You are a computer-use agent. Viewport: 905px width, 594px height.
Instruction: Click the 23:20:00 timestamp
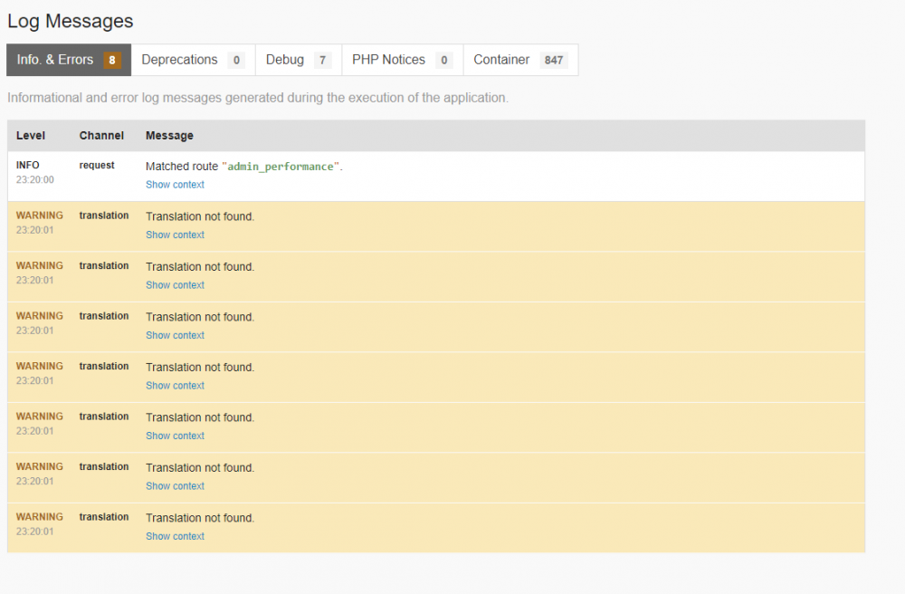click(35, 179)
